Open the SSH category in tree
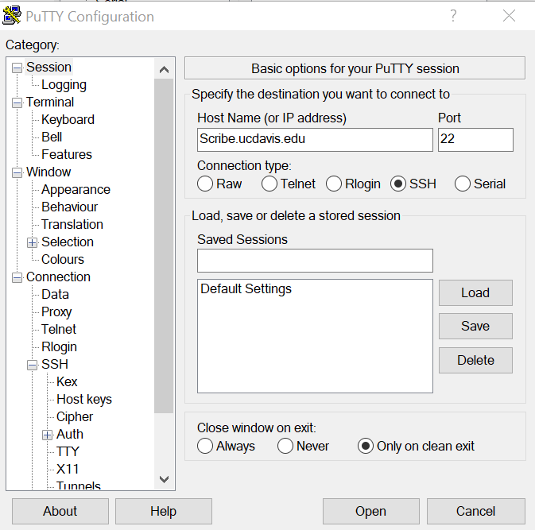Screen dimensions: 535x530 (x=55, y=364)
